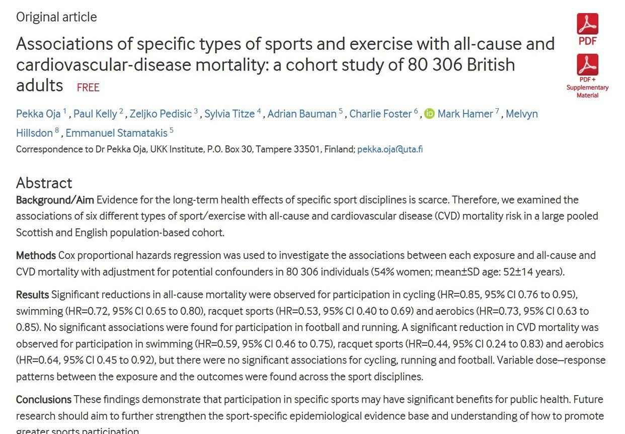This screenshot has width=625, height=434.
Task: Click Mark Hamer's ORCID icon
Action: click(x=429, y=114)
